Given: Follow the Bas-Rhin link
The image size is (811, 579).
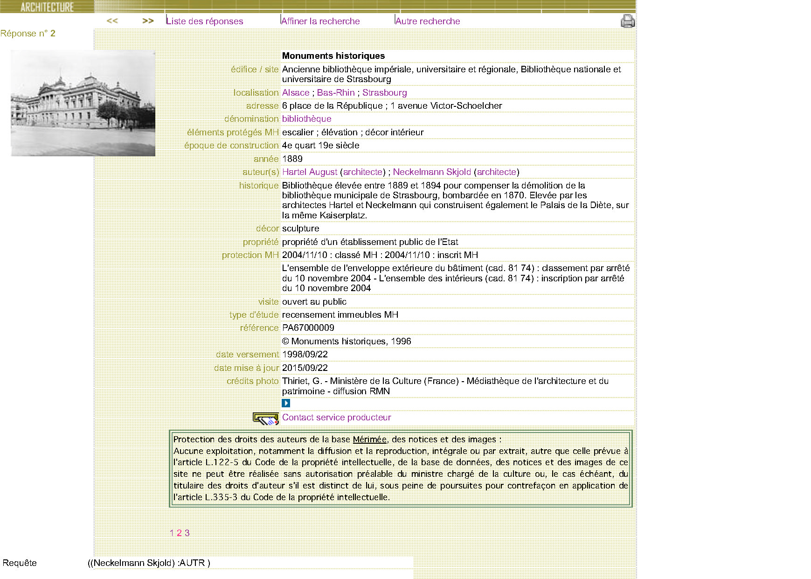Looking at the screenshot, I should [336, 93].
